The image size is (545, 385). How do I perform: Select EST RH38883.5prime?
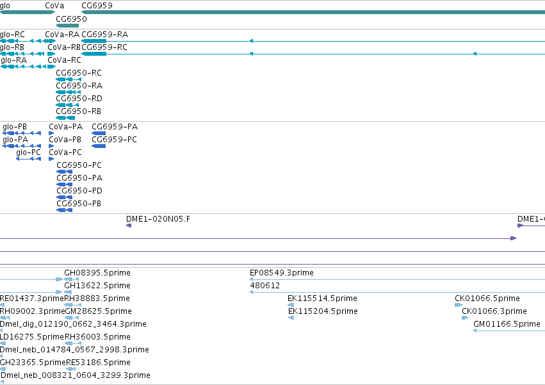[x=97, y=299]
